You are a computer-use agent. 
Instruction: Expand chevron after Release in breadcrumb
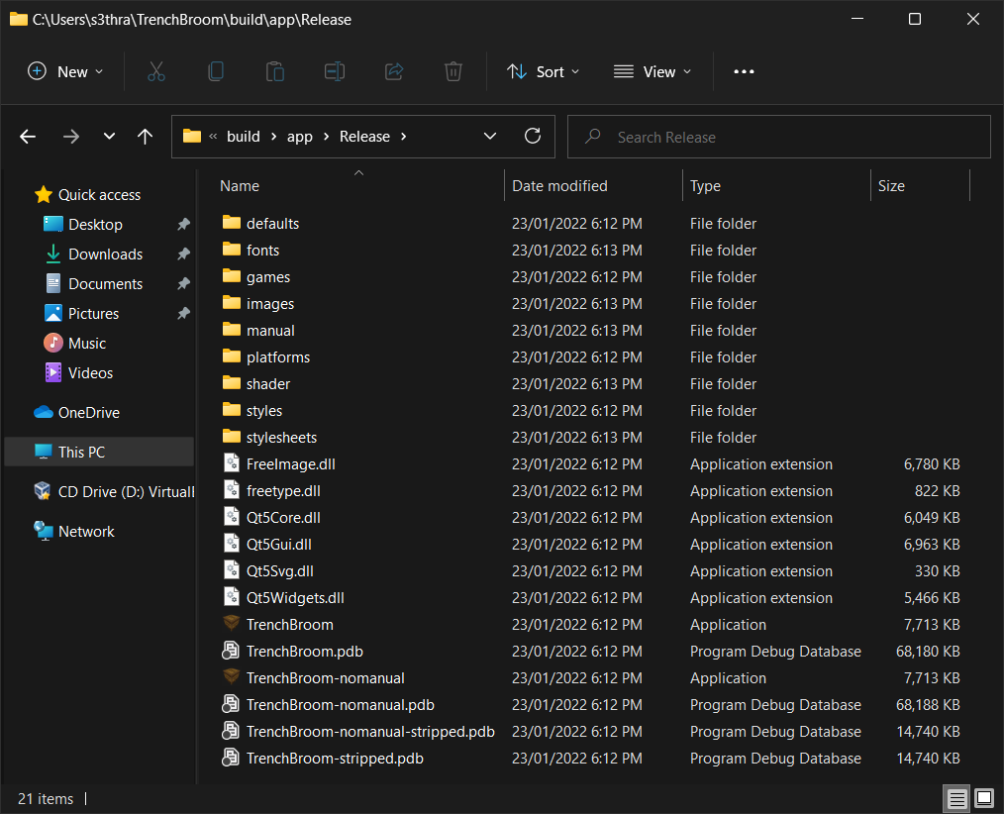click(403, 137)
